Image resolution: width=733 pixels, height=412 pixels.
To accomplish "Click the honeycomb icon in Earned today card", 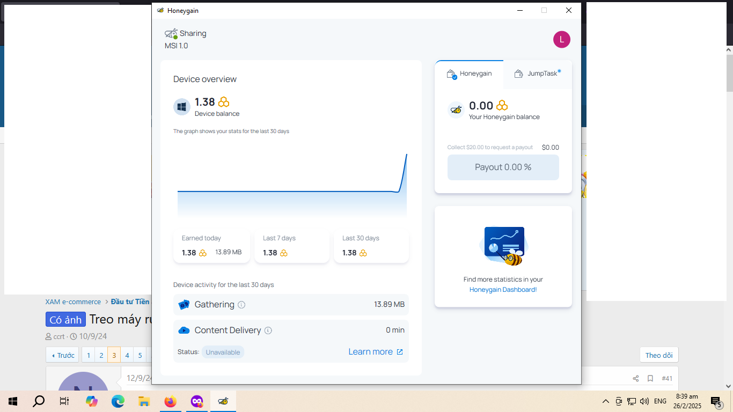I will click(203, 253).
